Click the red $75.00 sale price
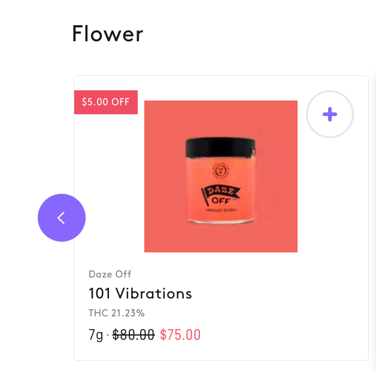 pos(180,334)
